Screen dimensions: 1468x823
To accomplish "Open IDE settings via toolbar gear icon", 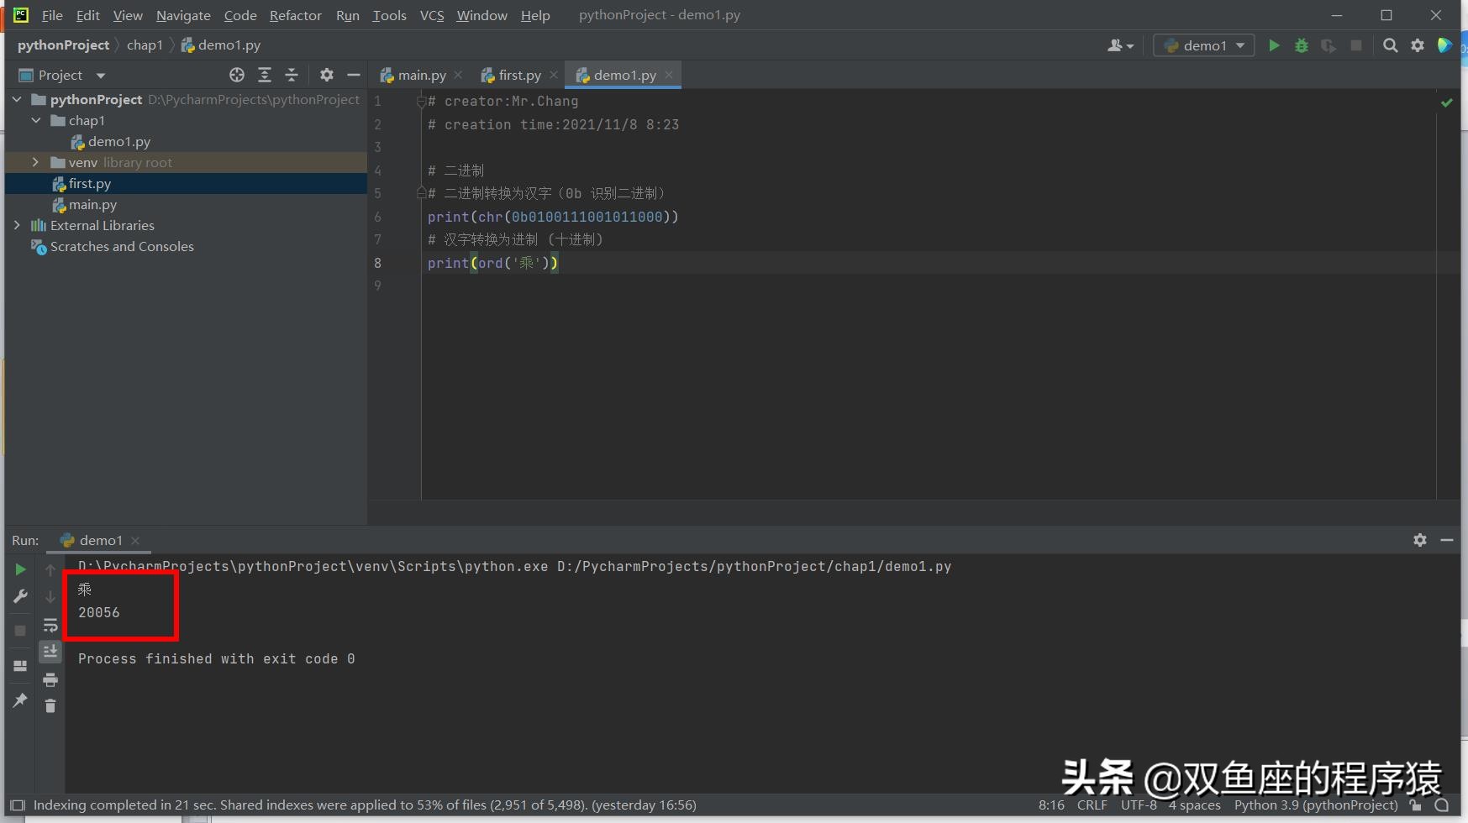I will coord(1418,45).
